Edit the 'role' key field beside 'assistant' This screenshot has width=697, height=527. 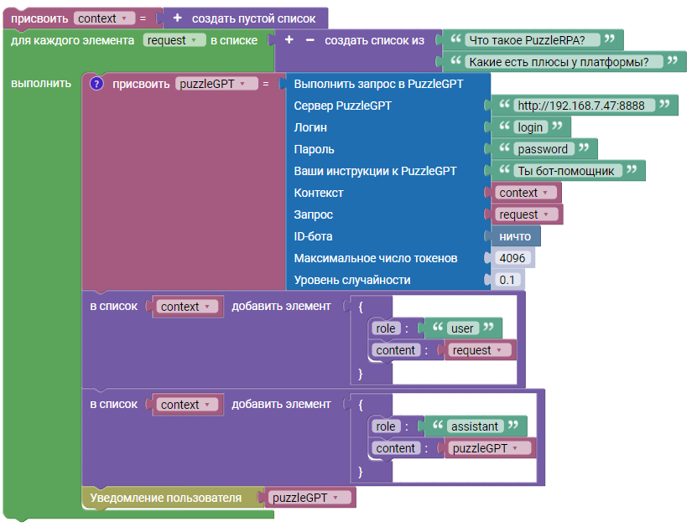point(386,426)
